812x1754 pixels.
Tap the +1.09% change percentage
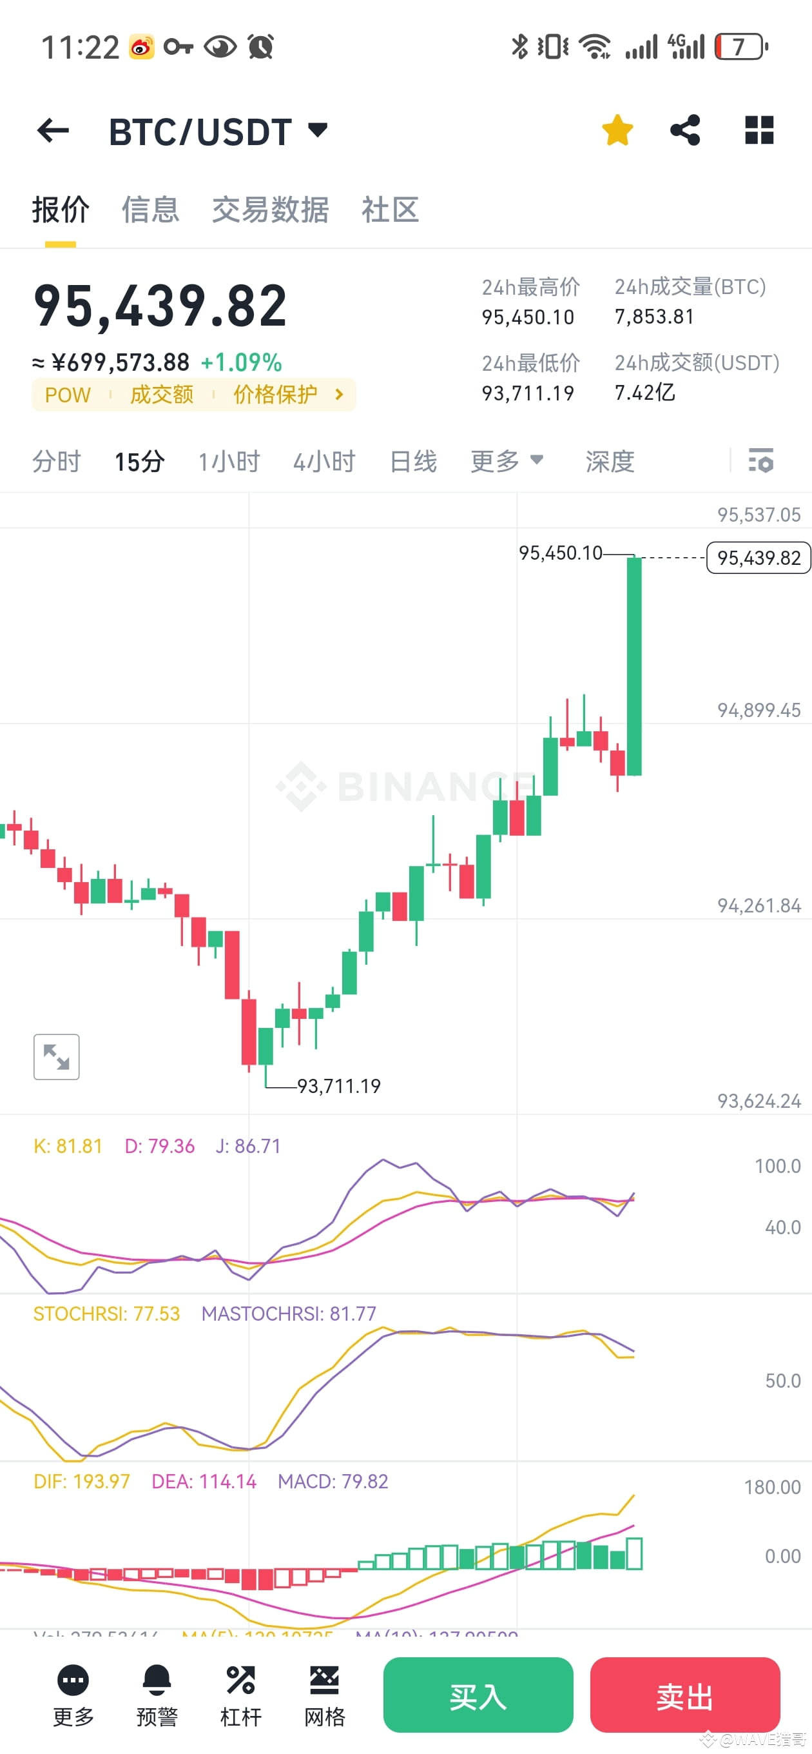[x=242, y=362]
